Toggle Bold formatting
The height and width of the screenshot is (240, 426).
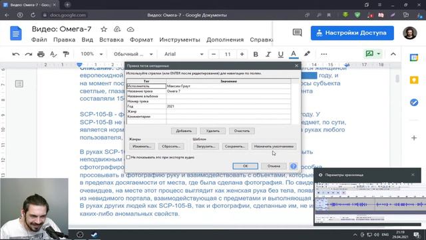[256, 54]
